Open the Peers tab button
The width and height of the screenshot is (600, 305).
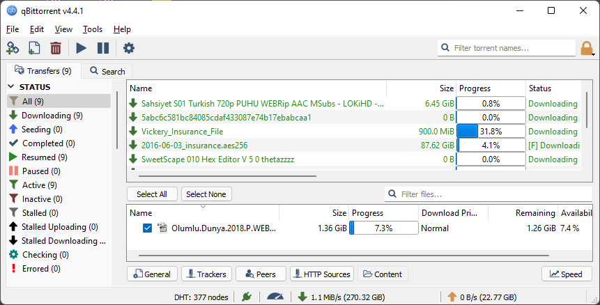(x=261, y=274)
